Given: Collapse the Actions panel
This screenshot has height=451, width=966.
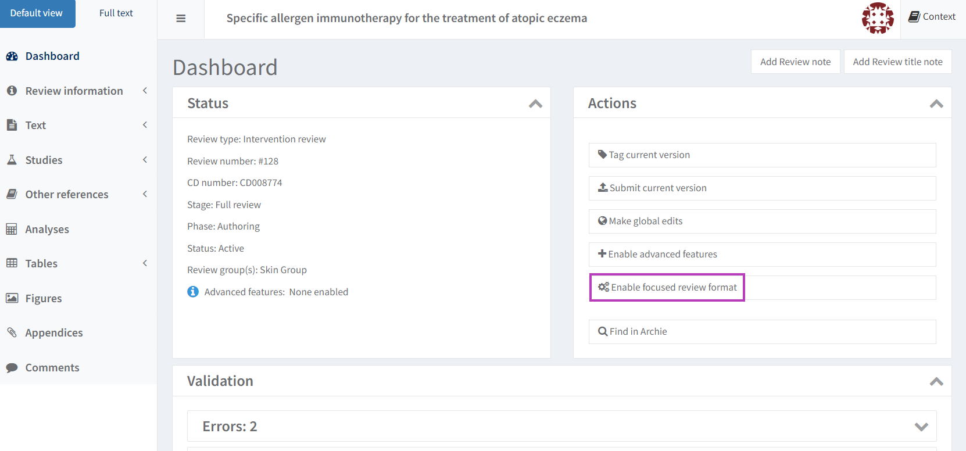Looking at the screenshot, I should [x=936, y=104].
